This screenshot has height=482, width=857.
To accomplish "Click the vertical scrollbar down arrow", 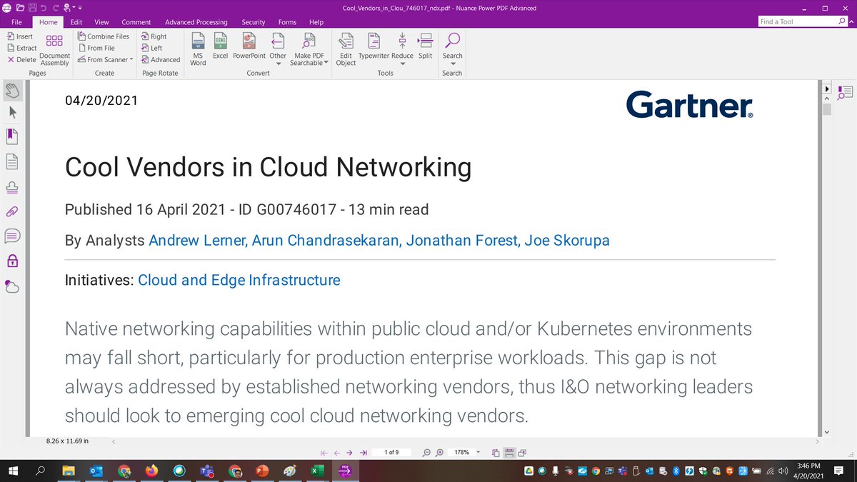I will 827,431.
